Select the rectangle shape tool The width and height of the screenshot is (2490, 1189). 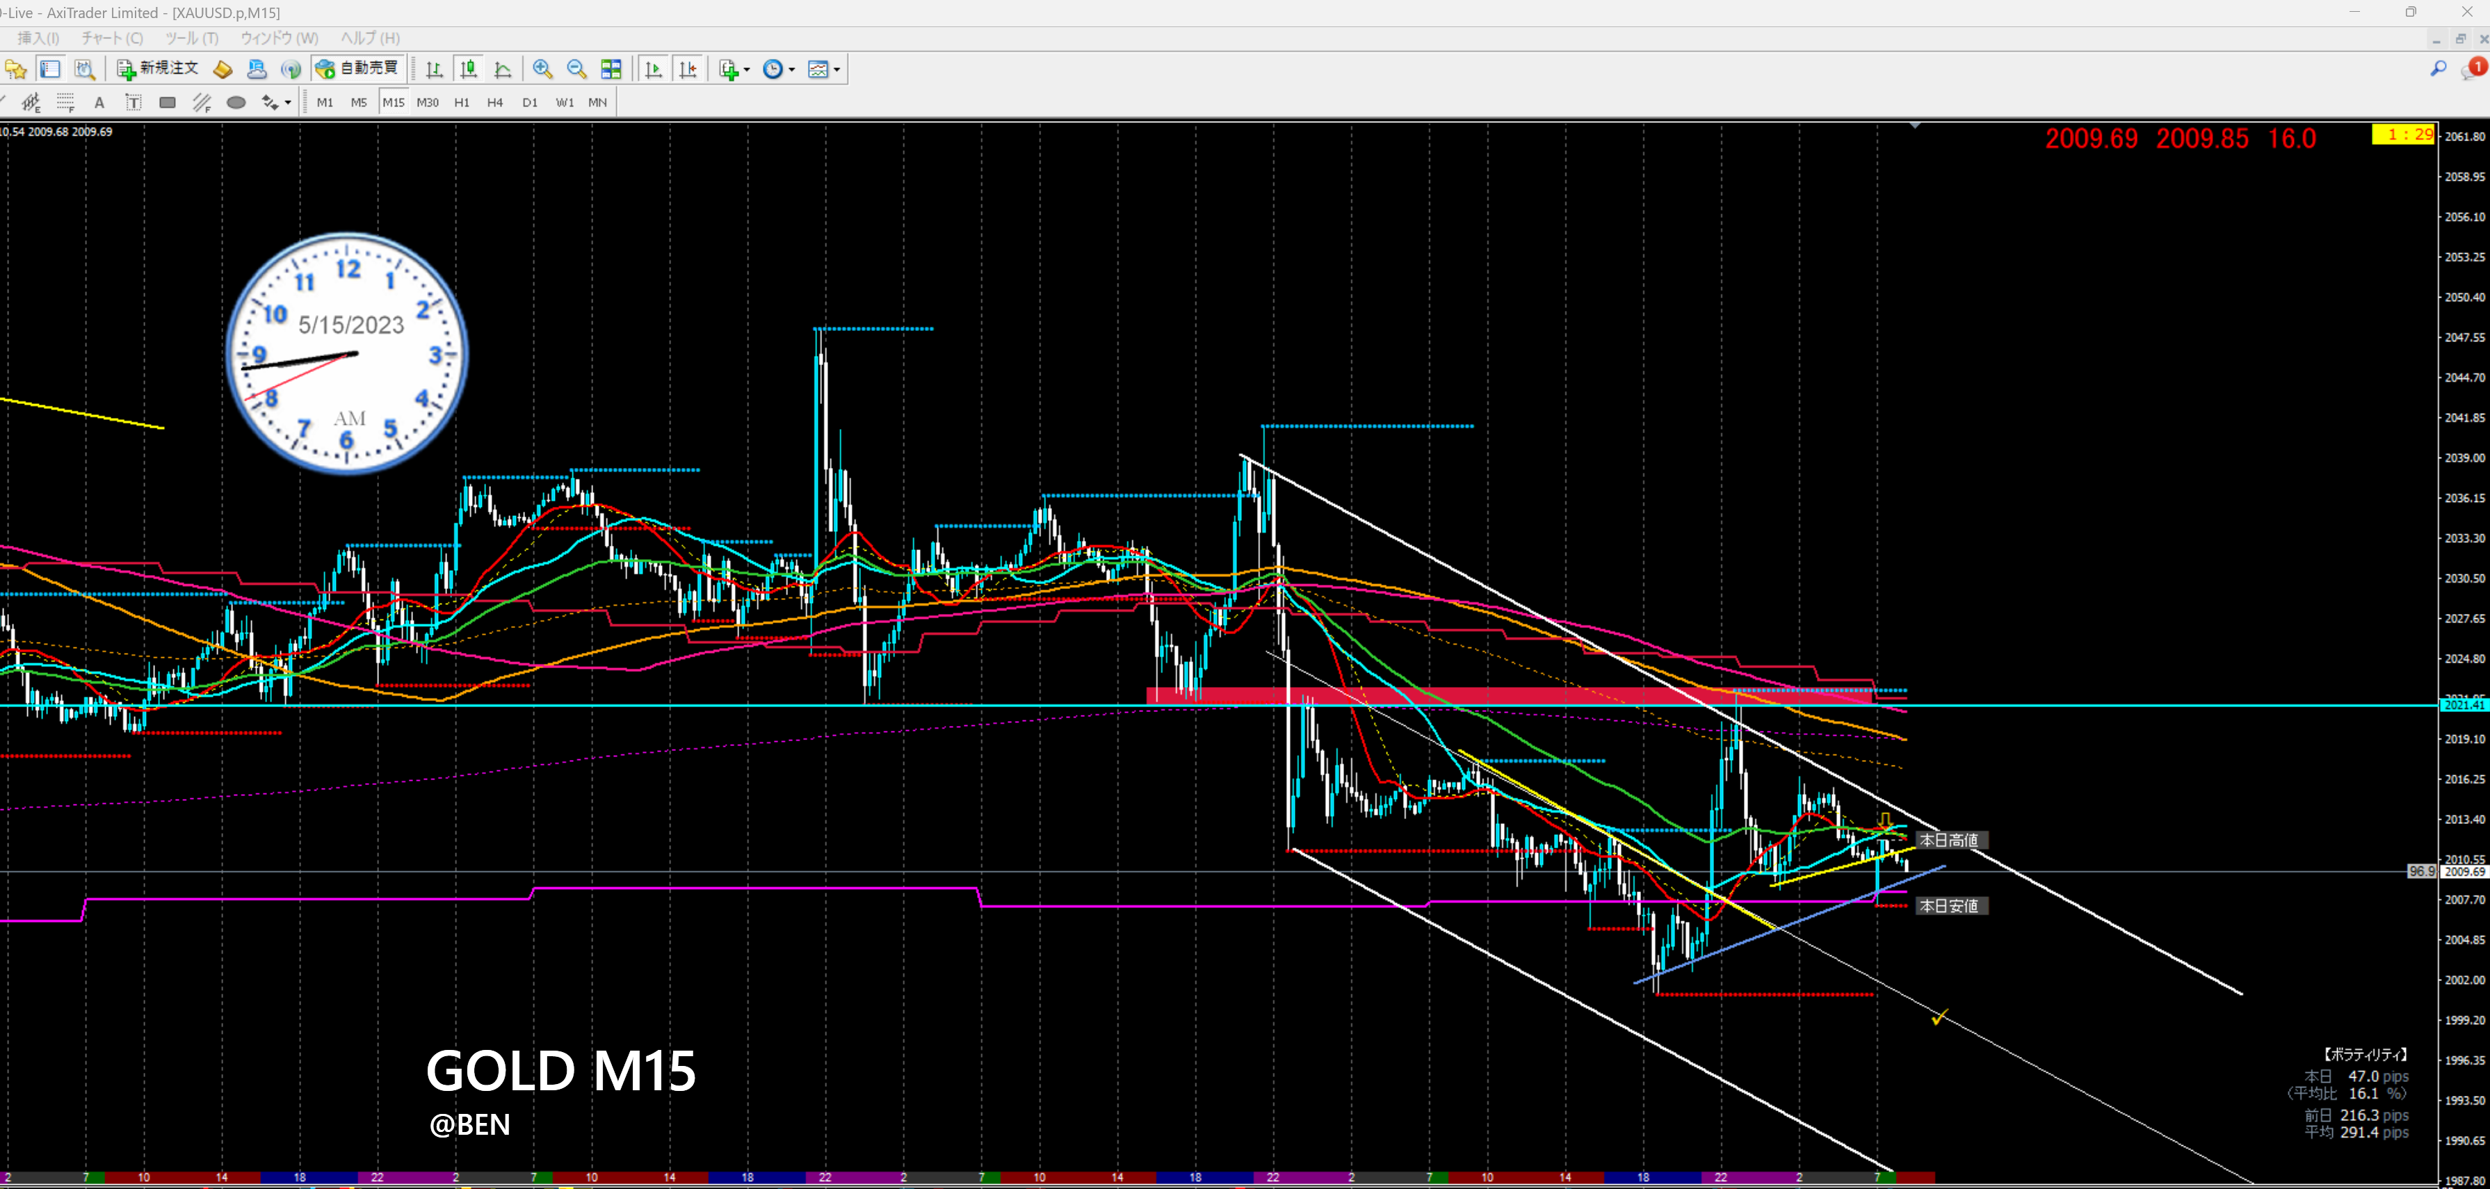[x=167, y=102]
